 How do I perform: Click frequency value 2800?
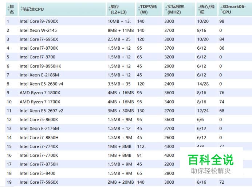169,173
